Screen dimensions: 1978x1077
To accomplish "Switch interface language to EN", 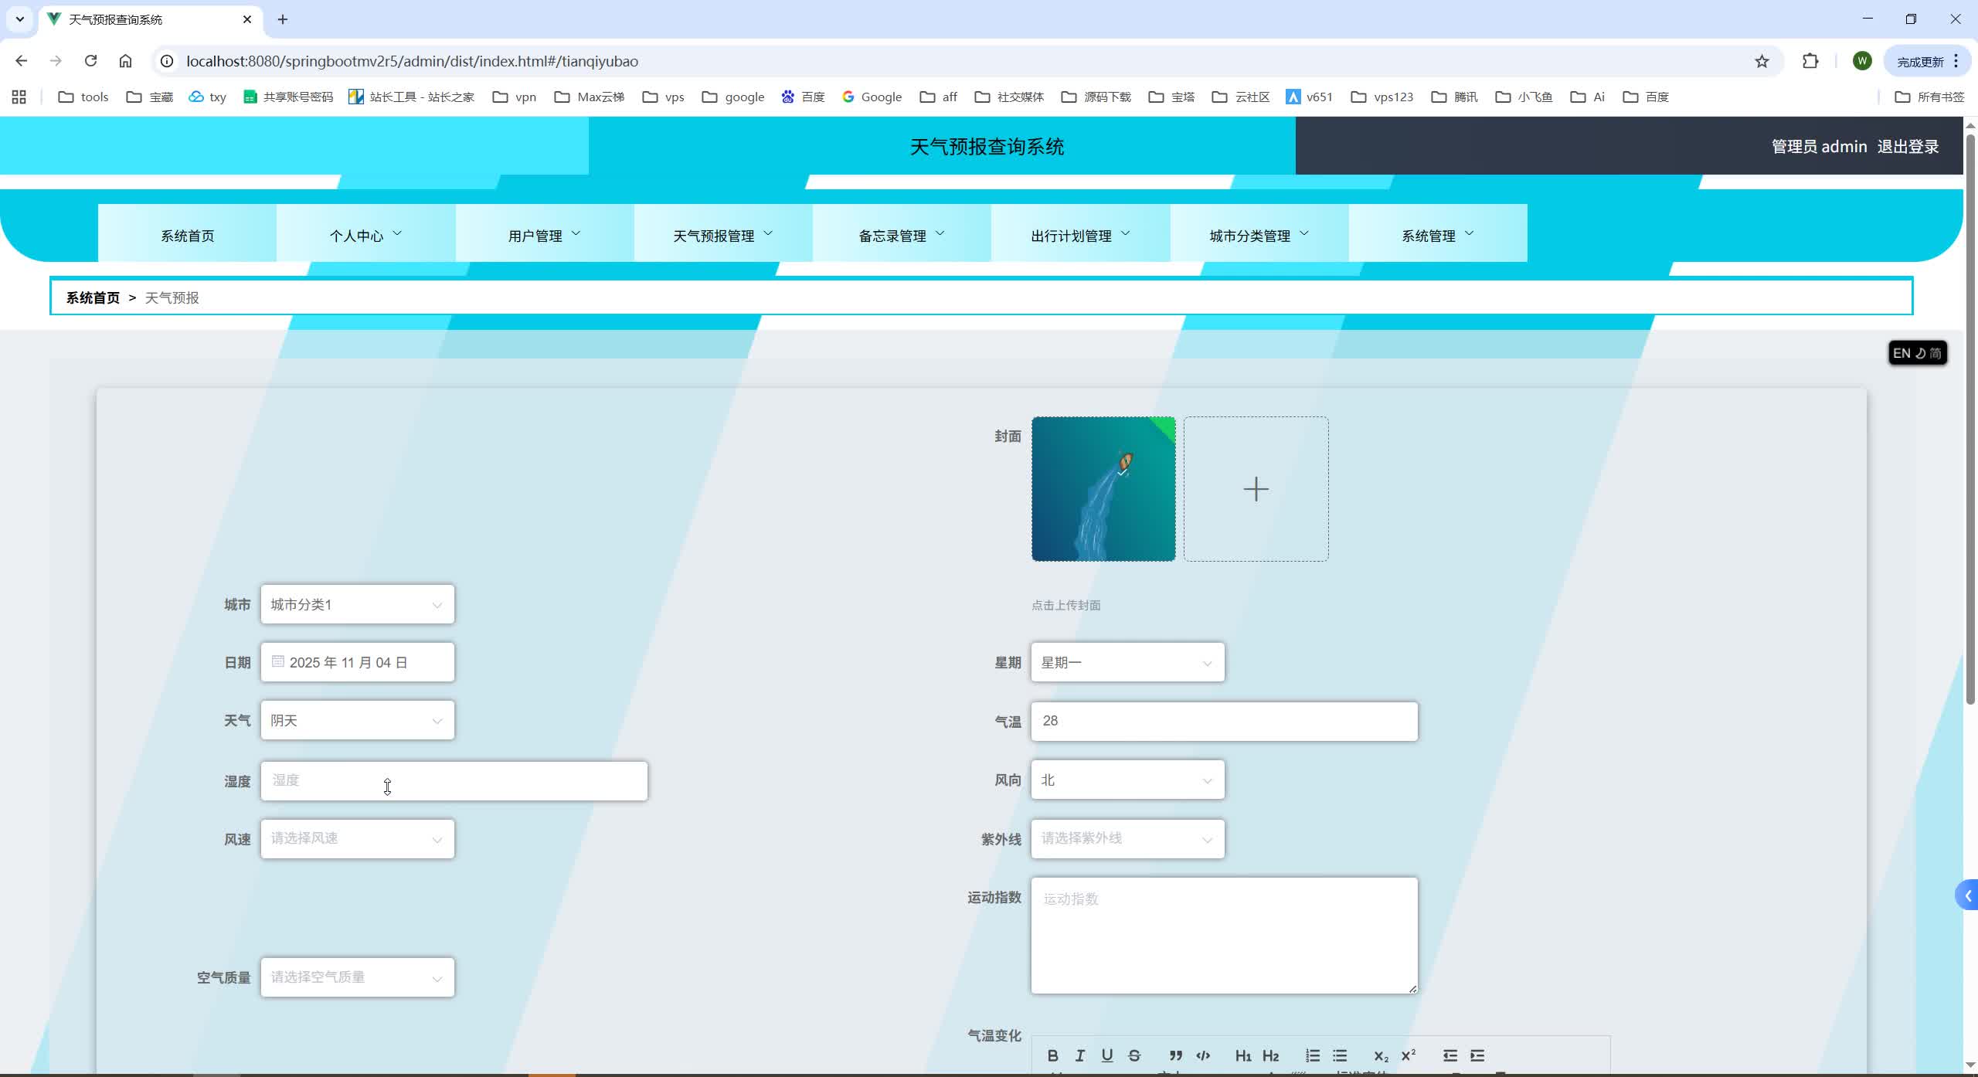I will pos(1902,352).
